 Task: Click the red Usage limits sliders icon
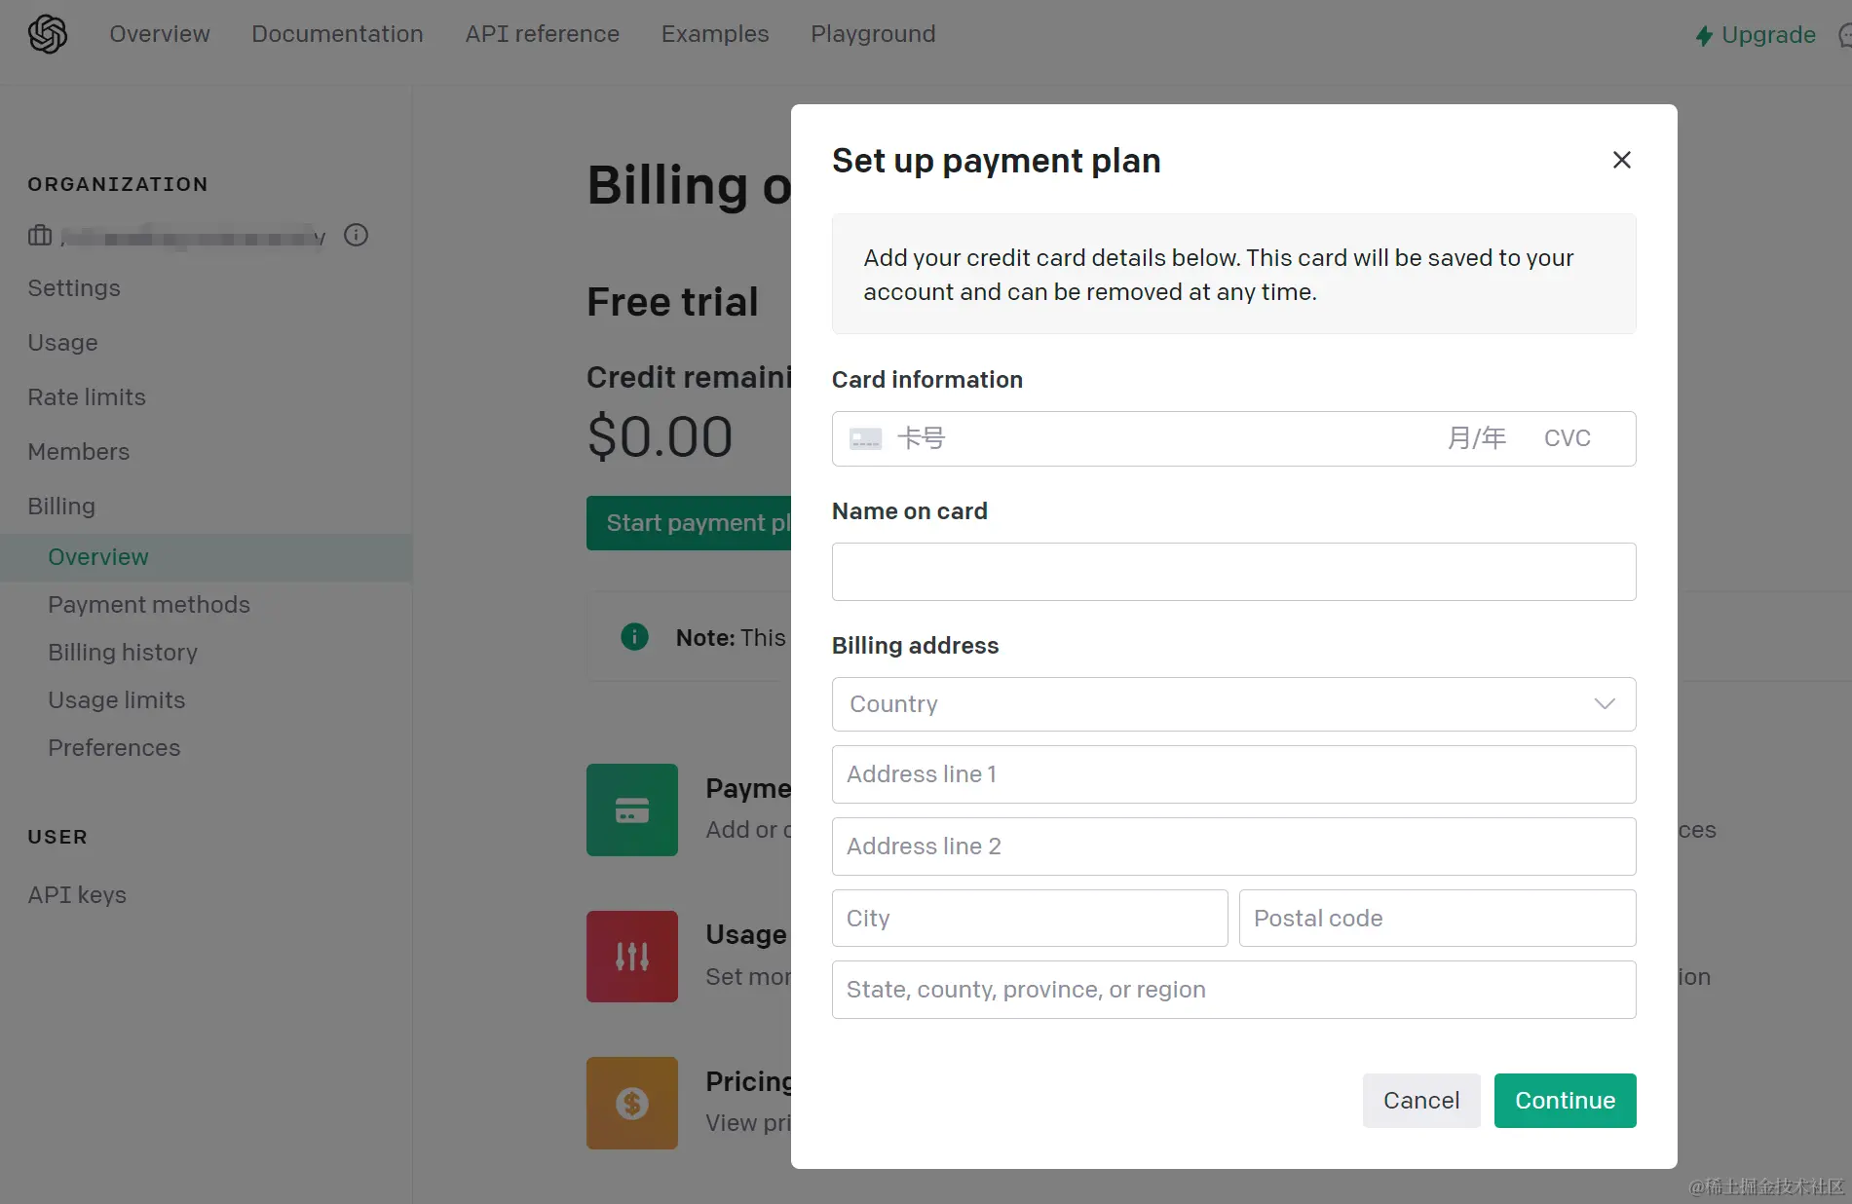[x=631, y=956]
